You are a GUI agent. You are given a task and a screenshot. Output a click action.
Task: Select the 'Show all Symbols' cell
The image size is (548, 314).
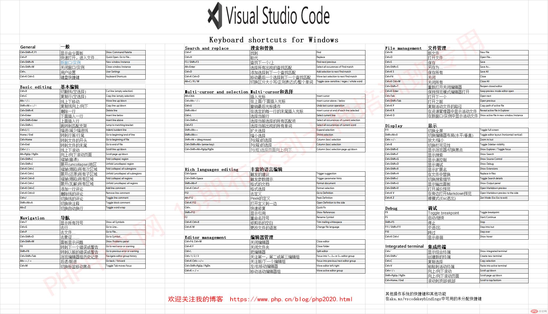125,222
